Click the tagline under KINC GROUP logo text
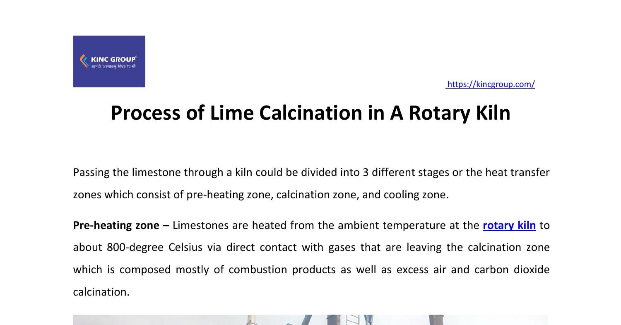 [113, 67]
